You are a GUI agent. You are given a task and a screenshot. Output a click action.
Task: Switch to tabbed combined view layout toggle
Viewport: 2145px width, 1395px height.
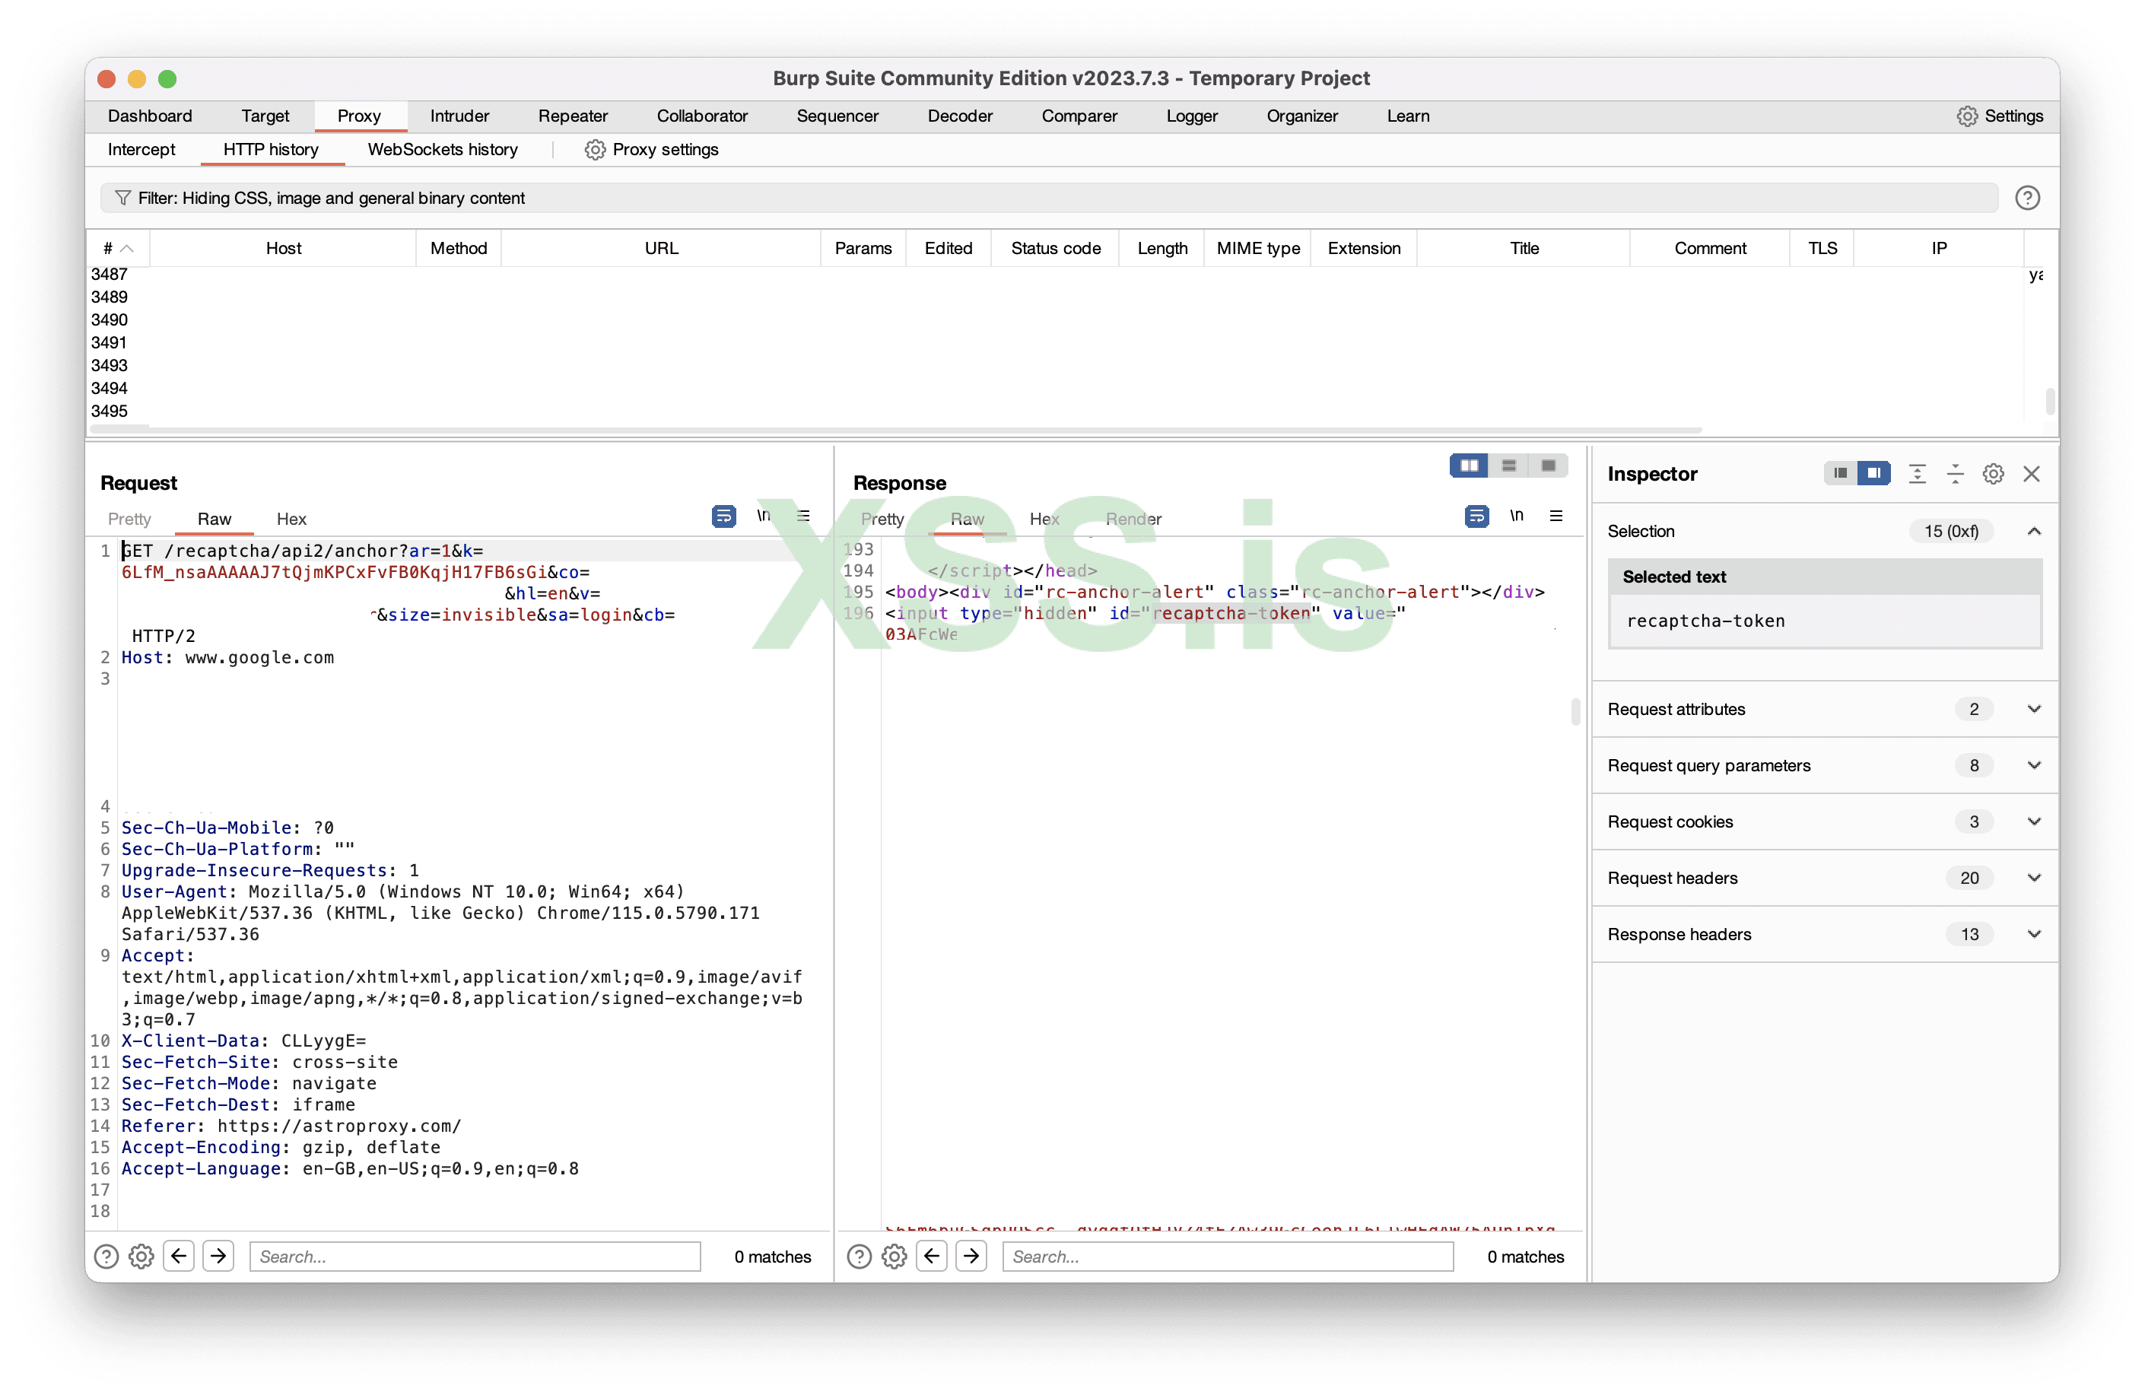pyautogui.click(x=1549, y=466)
